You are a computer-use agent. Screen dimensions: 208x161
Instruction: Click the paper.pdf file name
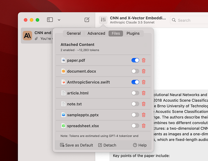click(x=76, y=60)
